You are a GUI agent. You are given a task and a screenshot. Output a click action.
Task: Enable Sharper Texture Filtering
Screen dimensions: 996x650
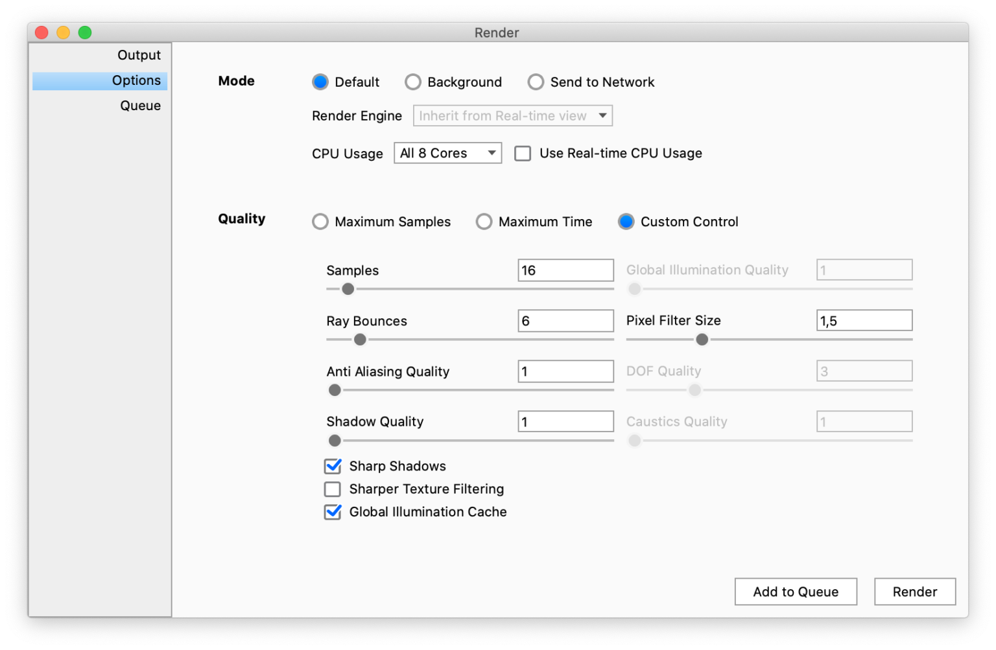pyautogui.click(x=333, y=489)
